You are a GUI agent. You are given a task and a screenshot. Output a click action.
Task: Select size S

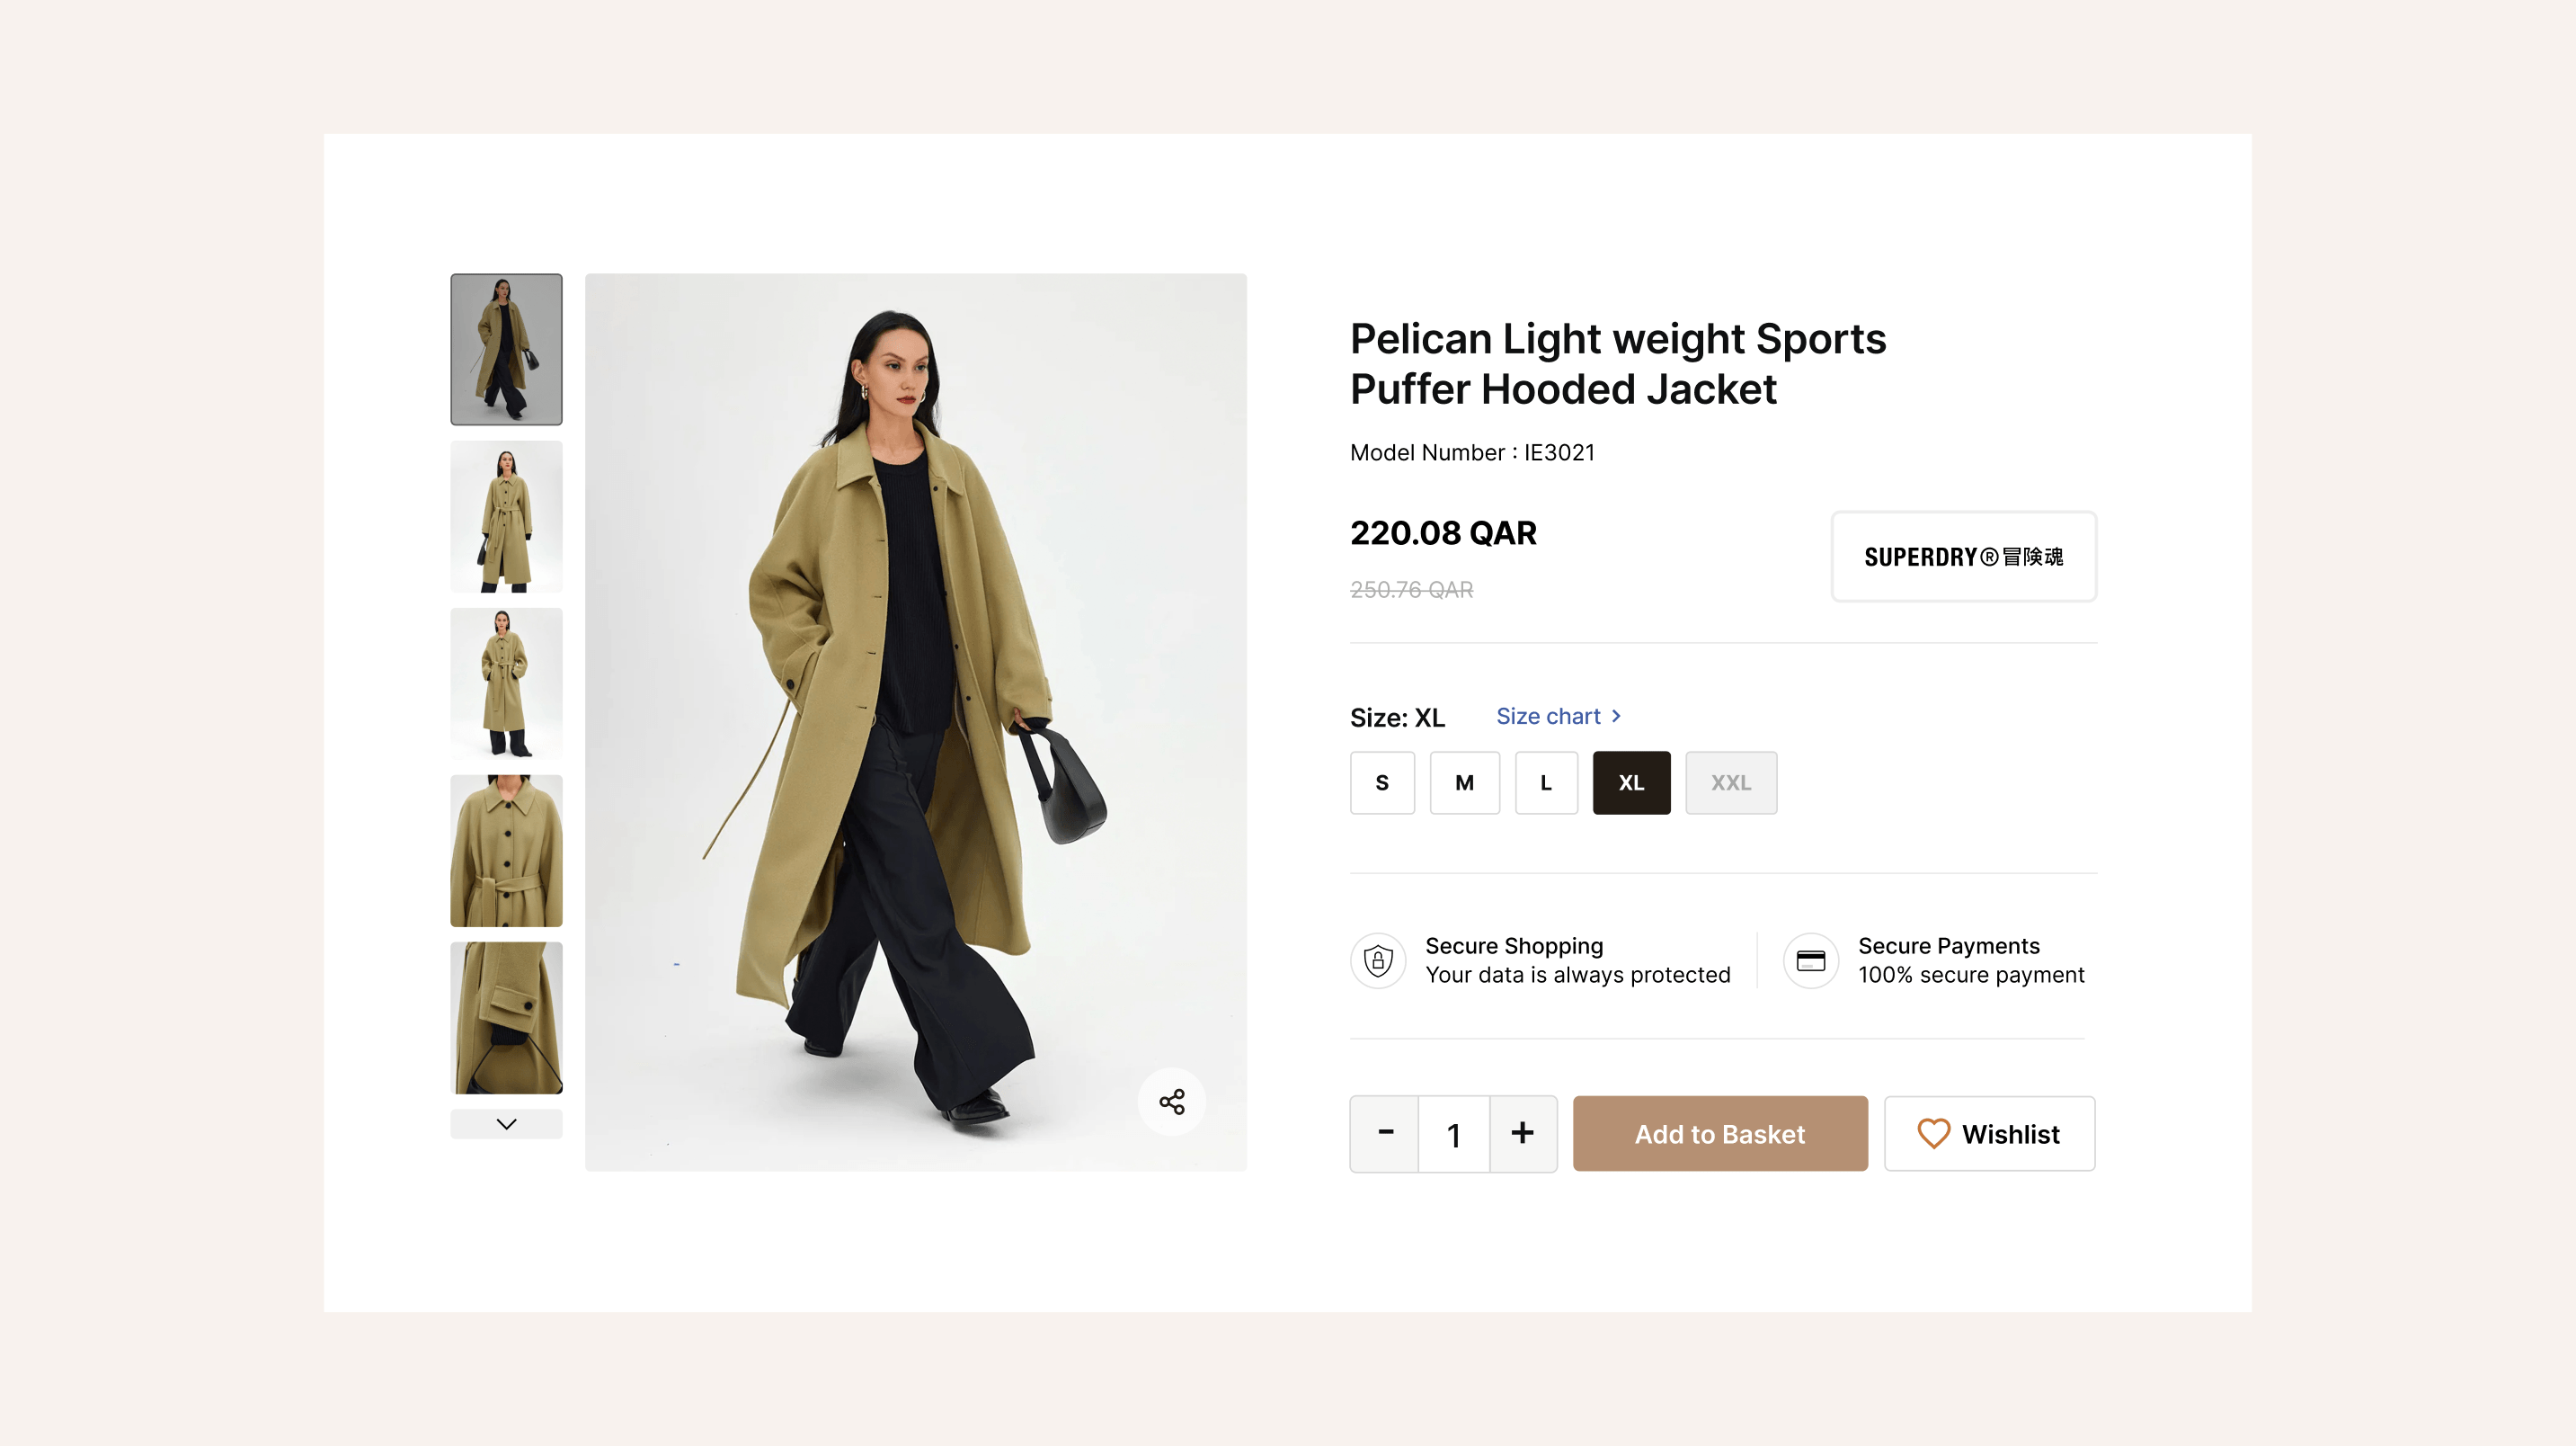coord(1382,782)
